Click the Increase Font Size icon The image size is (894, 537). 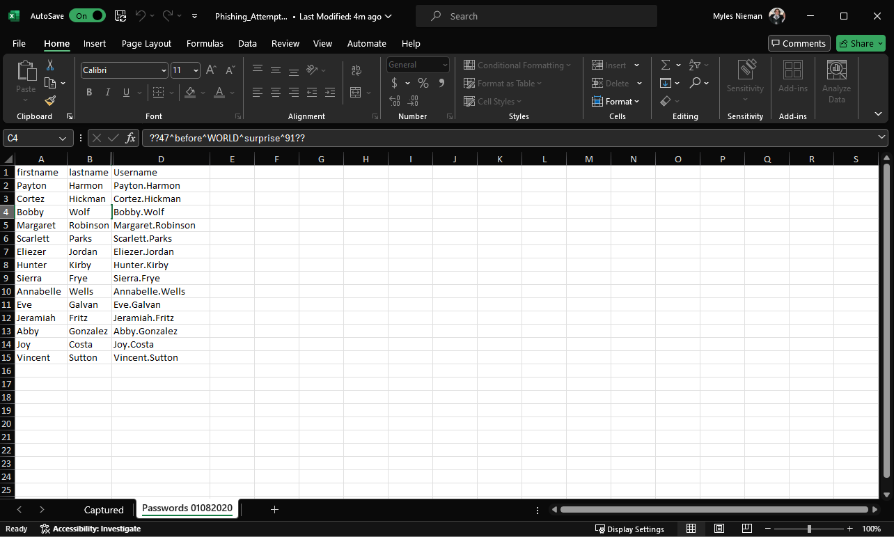pos(211,70)
